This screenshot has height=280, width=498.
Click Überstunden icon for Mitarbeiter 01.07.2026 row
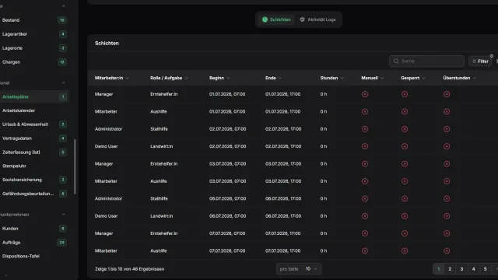tap(447, 111)
